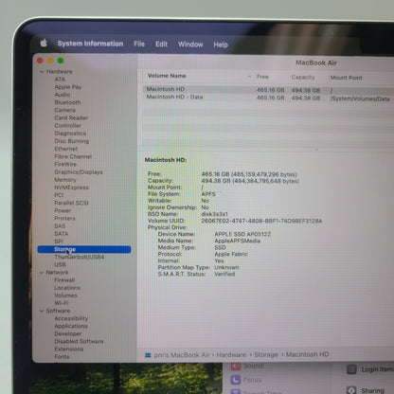The width and height of the screenshot is (394, 394).
Task: Collapse the Hardware section
Action: pyautogui.click(x=42, y=72)
